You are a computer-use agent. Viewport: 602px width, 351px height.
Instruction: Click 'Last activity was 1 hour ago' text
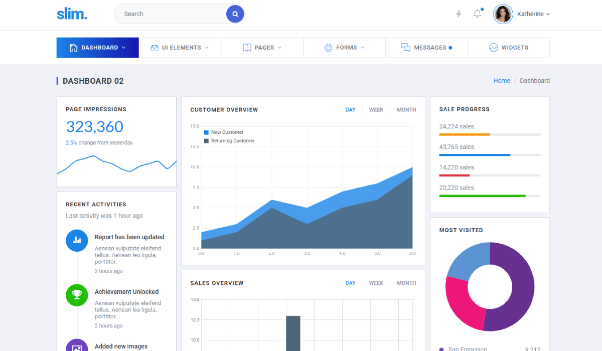pos(104,216)
